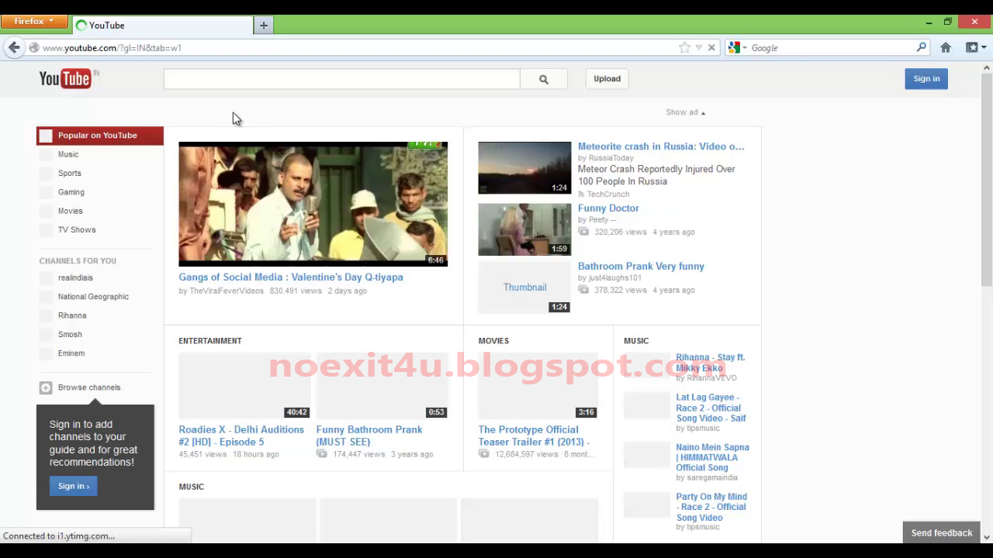Click the YouTube search box
Viewport: 993px width, 558px height.
(341, 78)
